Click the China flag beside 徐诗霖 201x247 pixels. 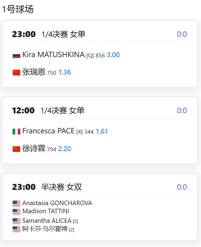(16, 149)
